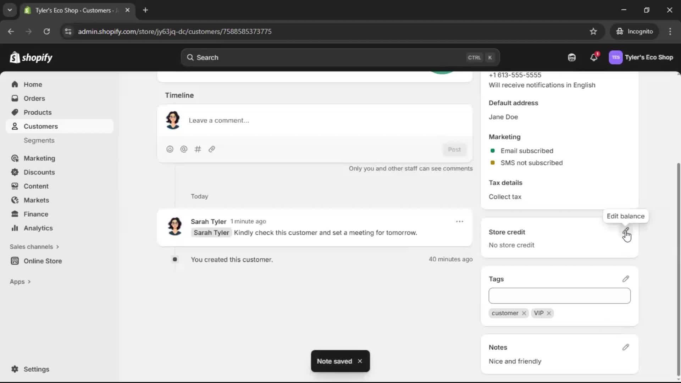This screenshot has width=681, height=383.
Task: Edit customer Tags using the pencil icon
Action: point(626,279)
